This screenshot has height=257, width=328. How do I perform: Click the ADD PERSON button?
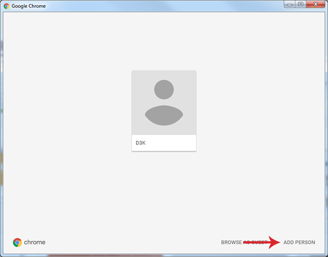[299, 242]
